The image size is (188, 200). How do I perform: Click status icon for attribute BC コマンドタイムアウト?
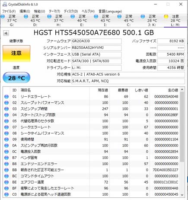click(6, 176)
